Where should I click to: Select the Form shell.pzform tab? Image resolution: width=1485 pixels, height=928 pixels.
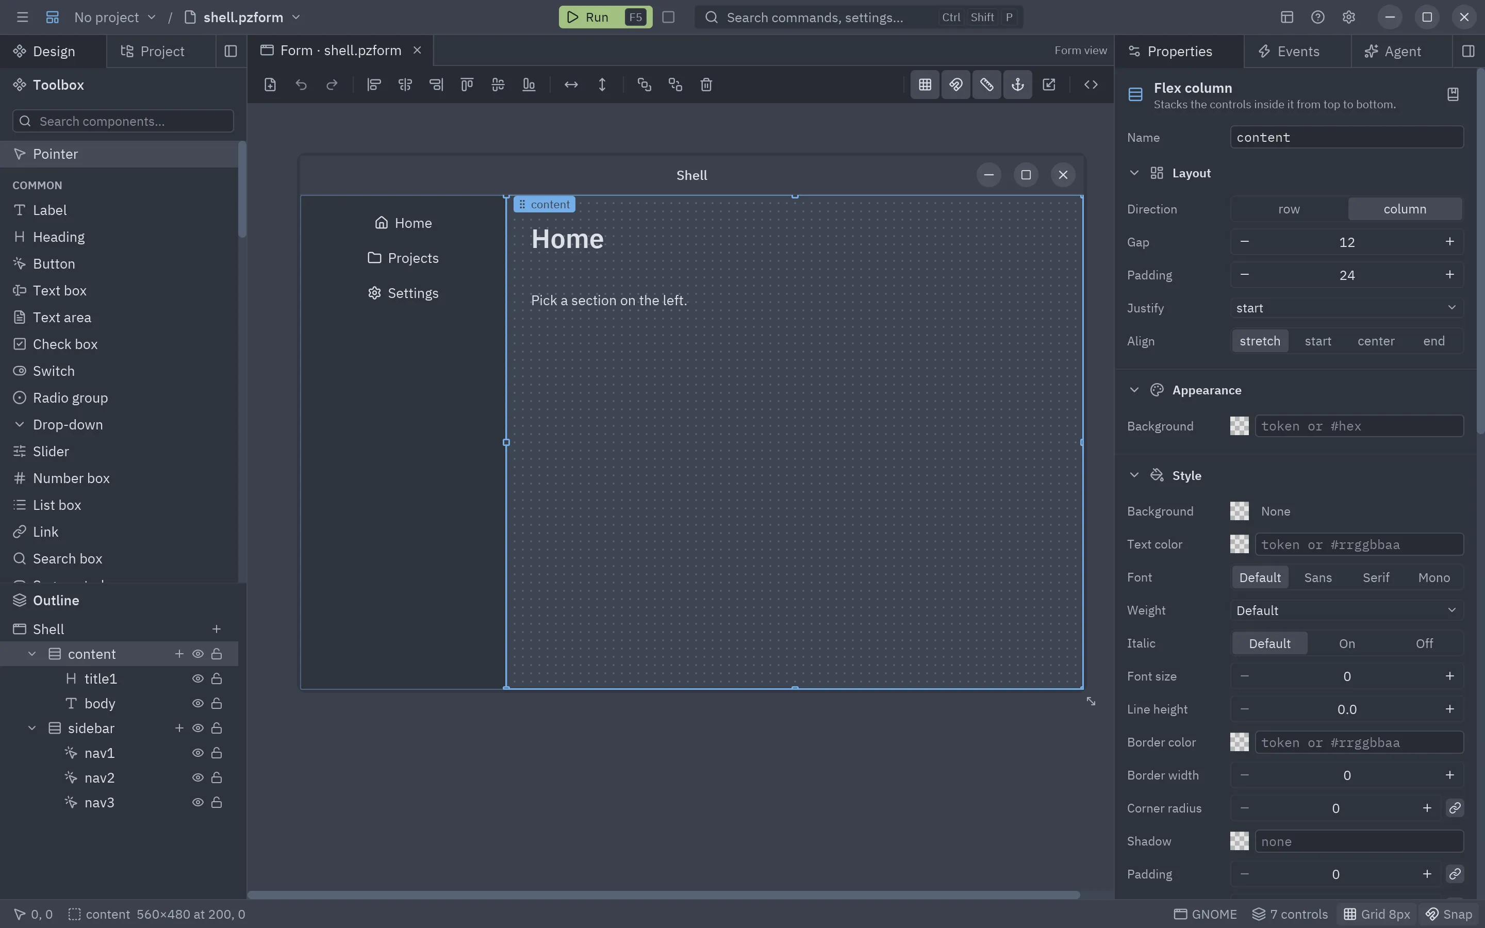(340, 51)
